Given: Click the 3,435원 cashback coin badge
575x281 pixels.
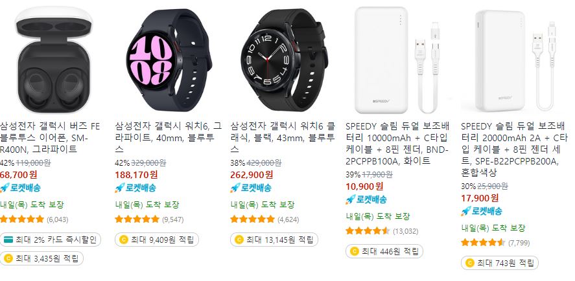Looking at the screenshot, I should [41, 258].
